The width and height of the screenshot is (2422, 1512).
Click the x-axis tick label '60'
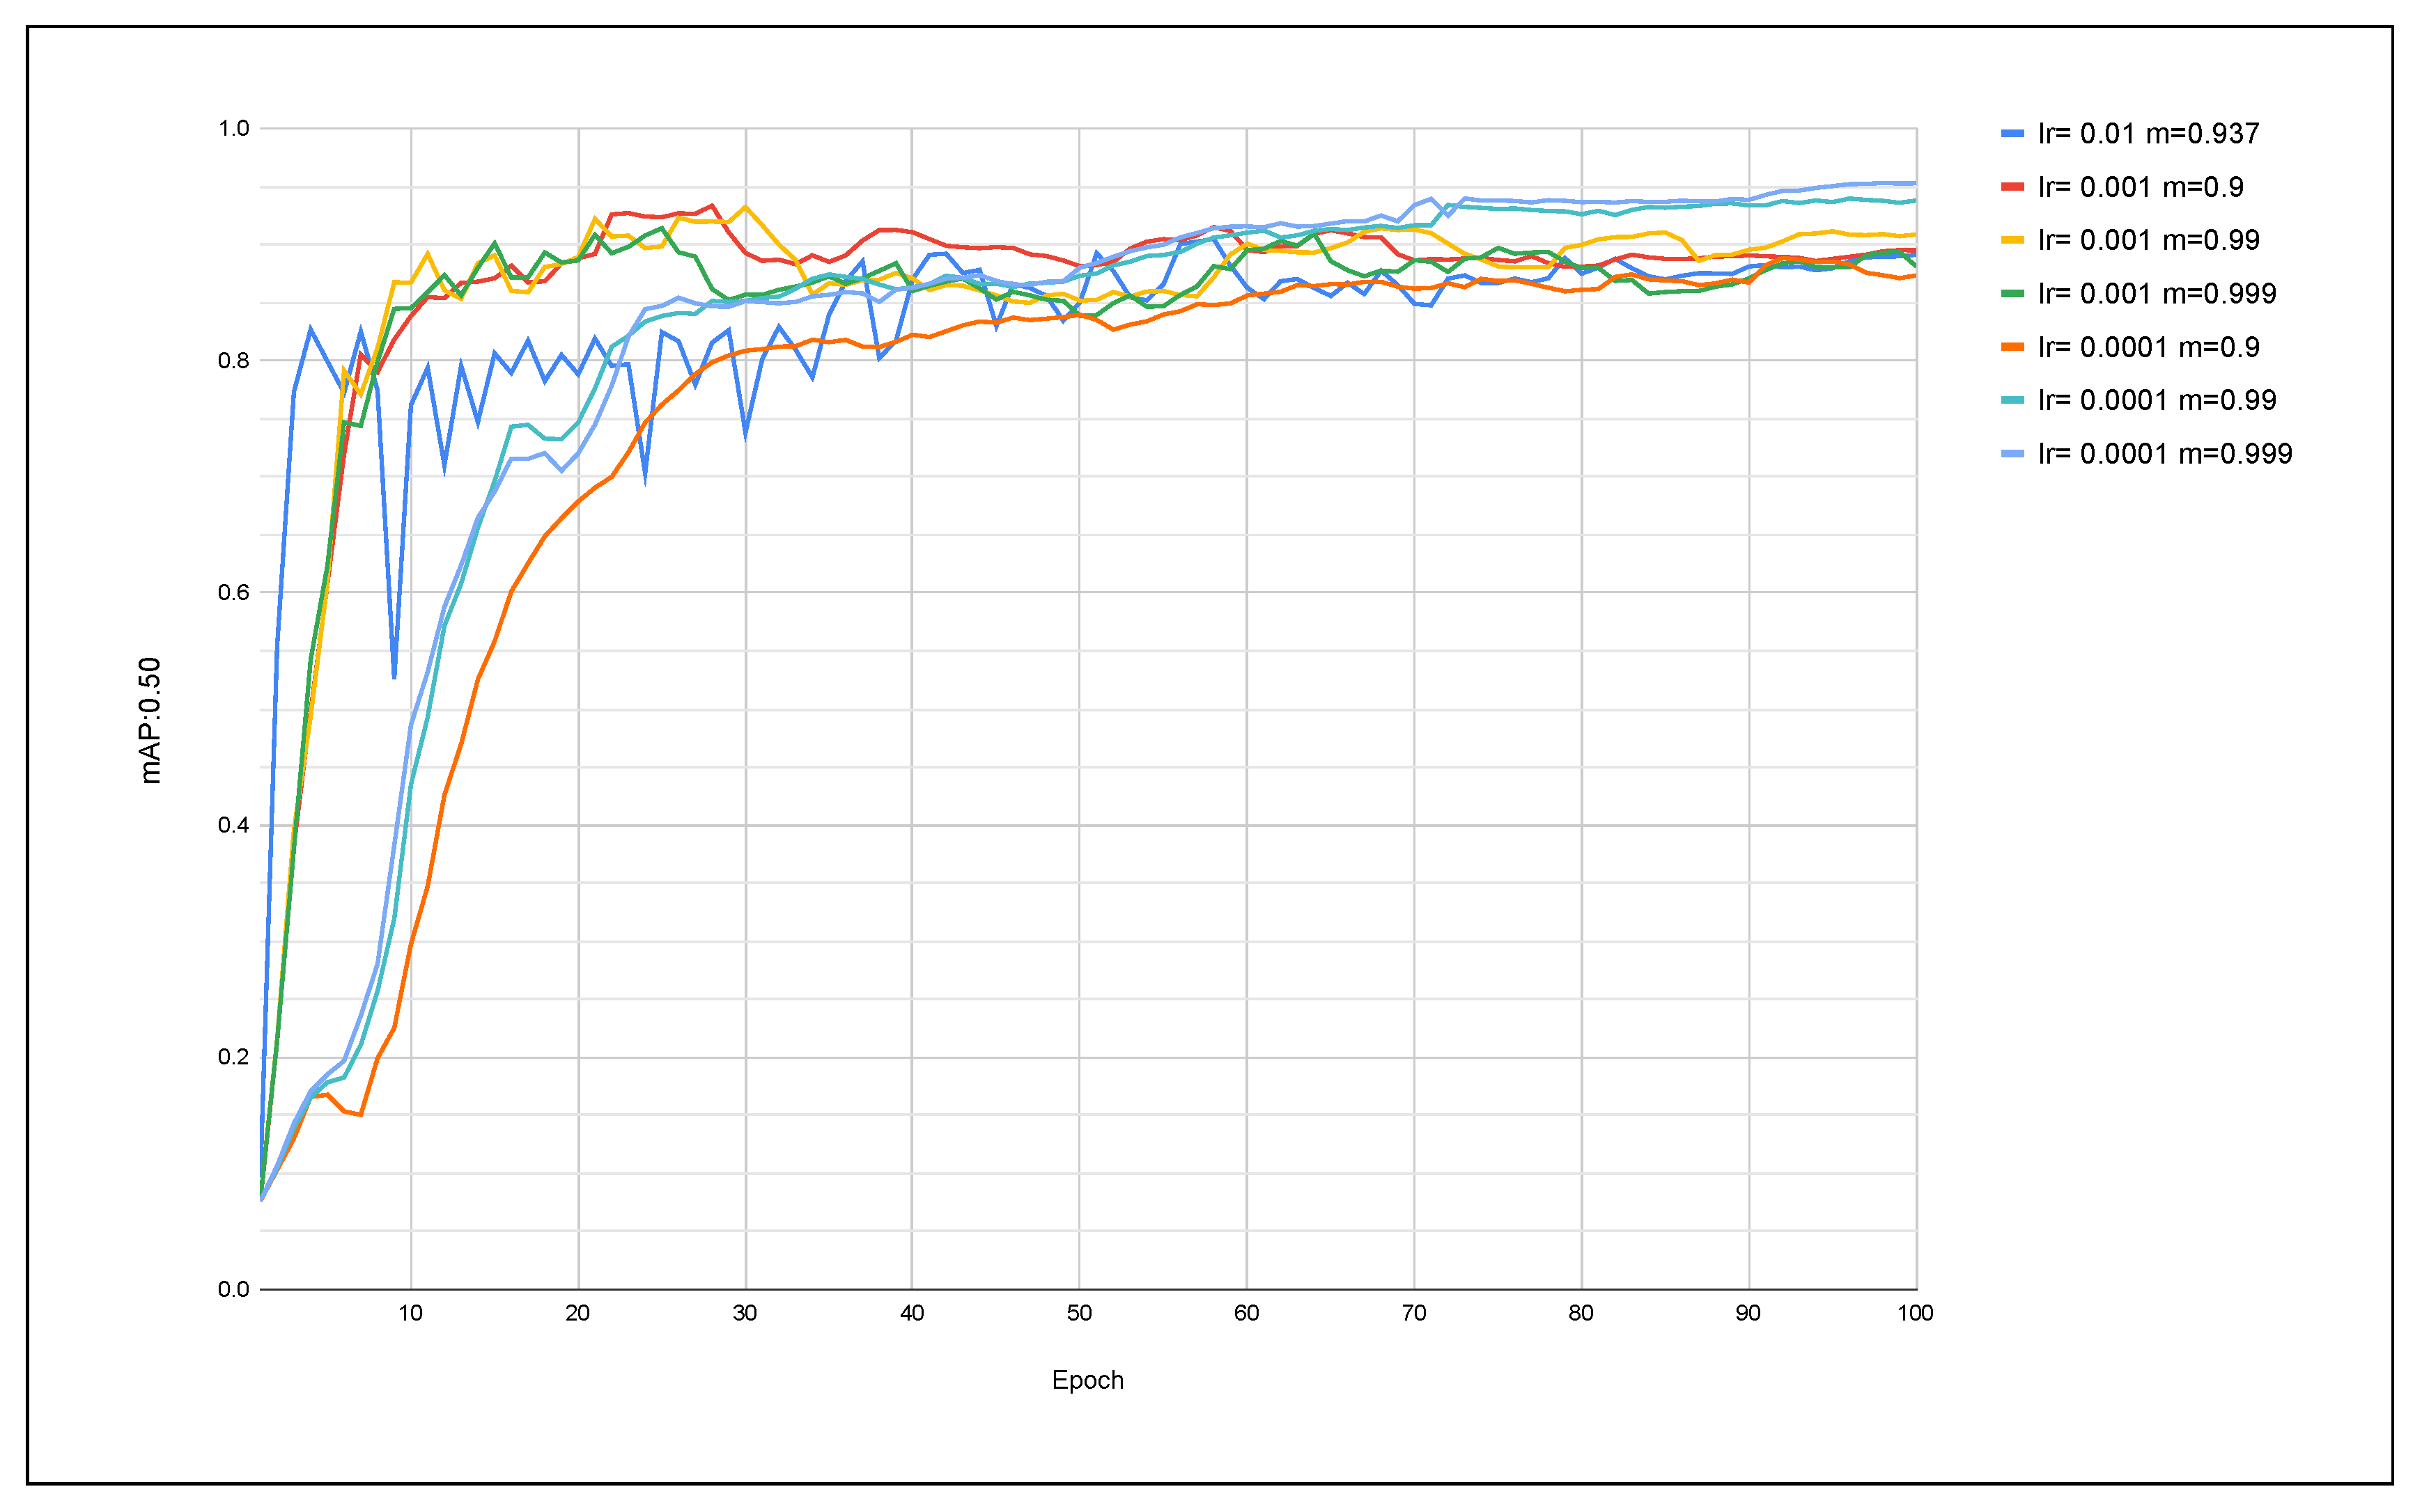pyautogui.click(x=1246, y=1313)
